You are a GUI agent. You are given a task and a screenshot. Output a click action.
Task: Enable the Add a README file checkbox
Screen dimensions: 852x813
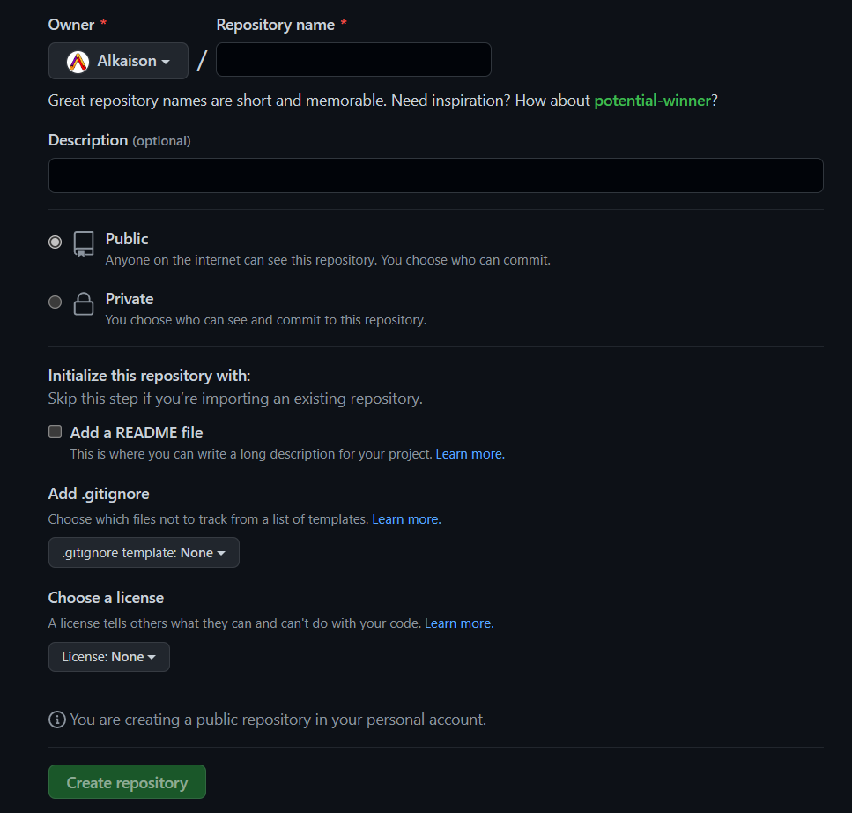tap(55, 431)
